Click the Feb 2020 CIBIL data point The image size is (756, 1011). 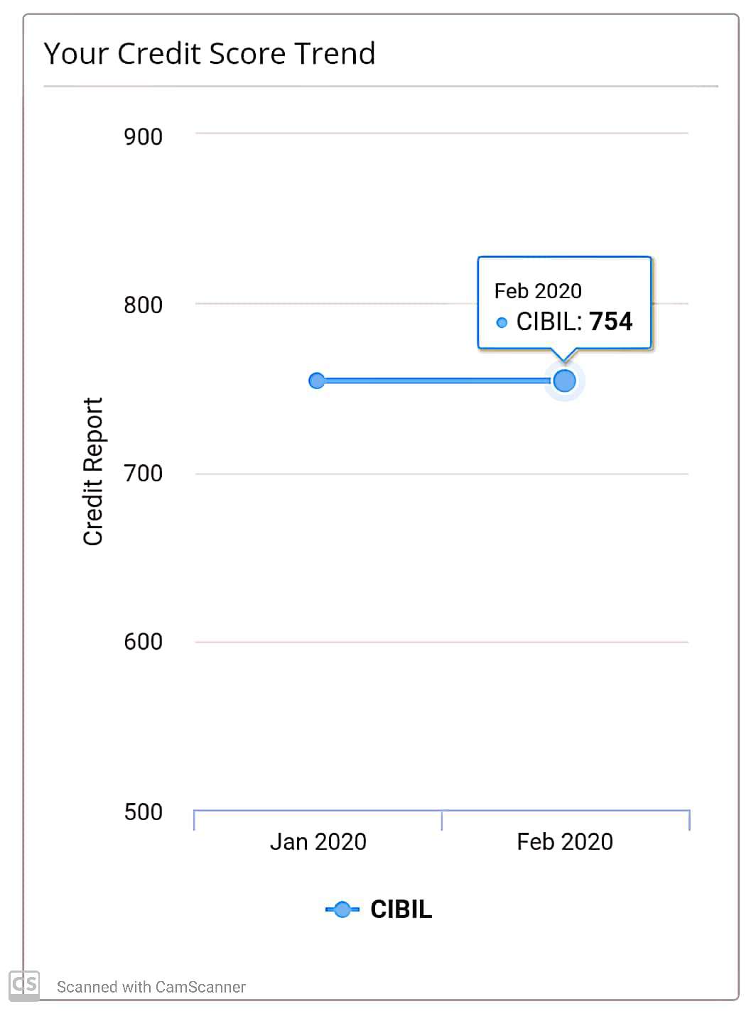click(564, 381)
